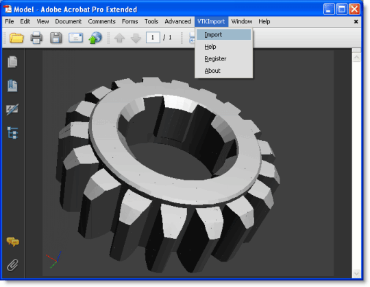This screenshot has height=287, width=370.
Task: Close the VTKImport menu
Action: coord(211,21)
